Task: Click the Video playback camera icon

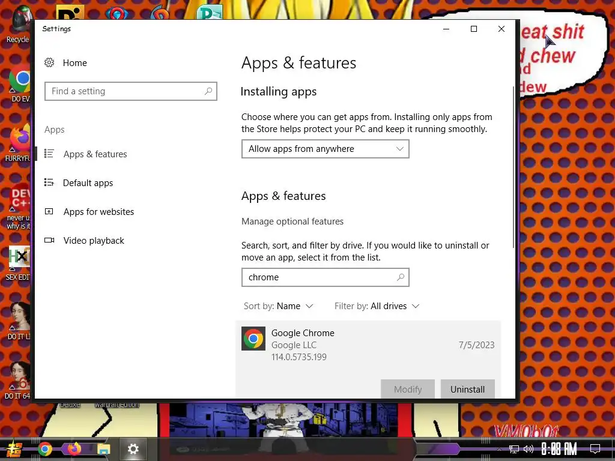Action: point(49,240)
